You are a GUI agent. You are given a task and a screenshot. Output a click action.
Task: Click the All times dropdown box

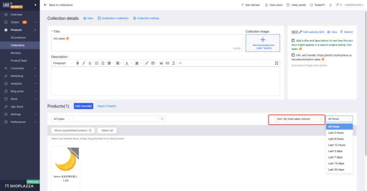tap(339, 119)
